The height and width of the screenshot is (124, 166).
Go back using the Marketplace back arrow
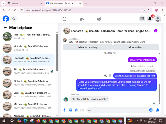[x=5, y=28]
